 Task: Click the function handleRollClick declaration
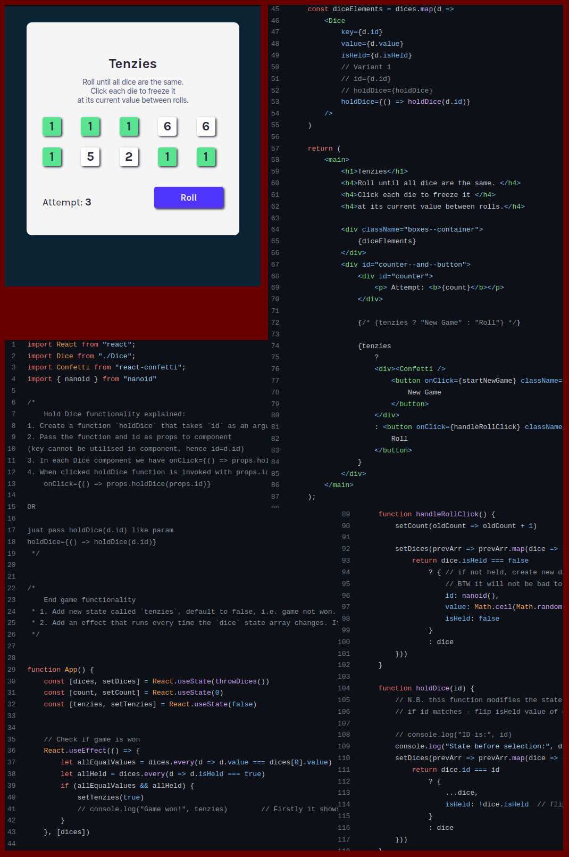click(x=436, y=514)
